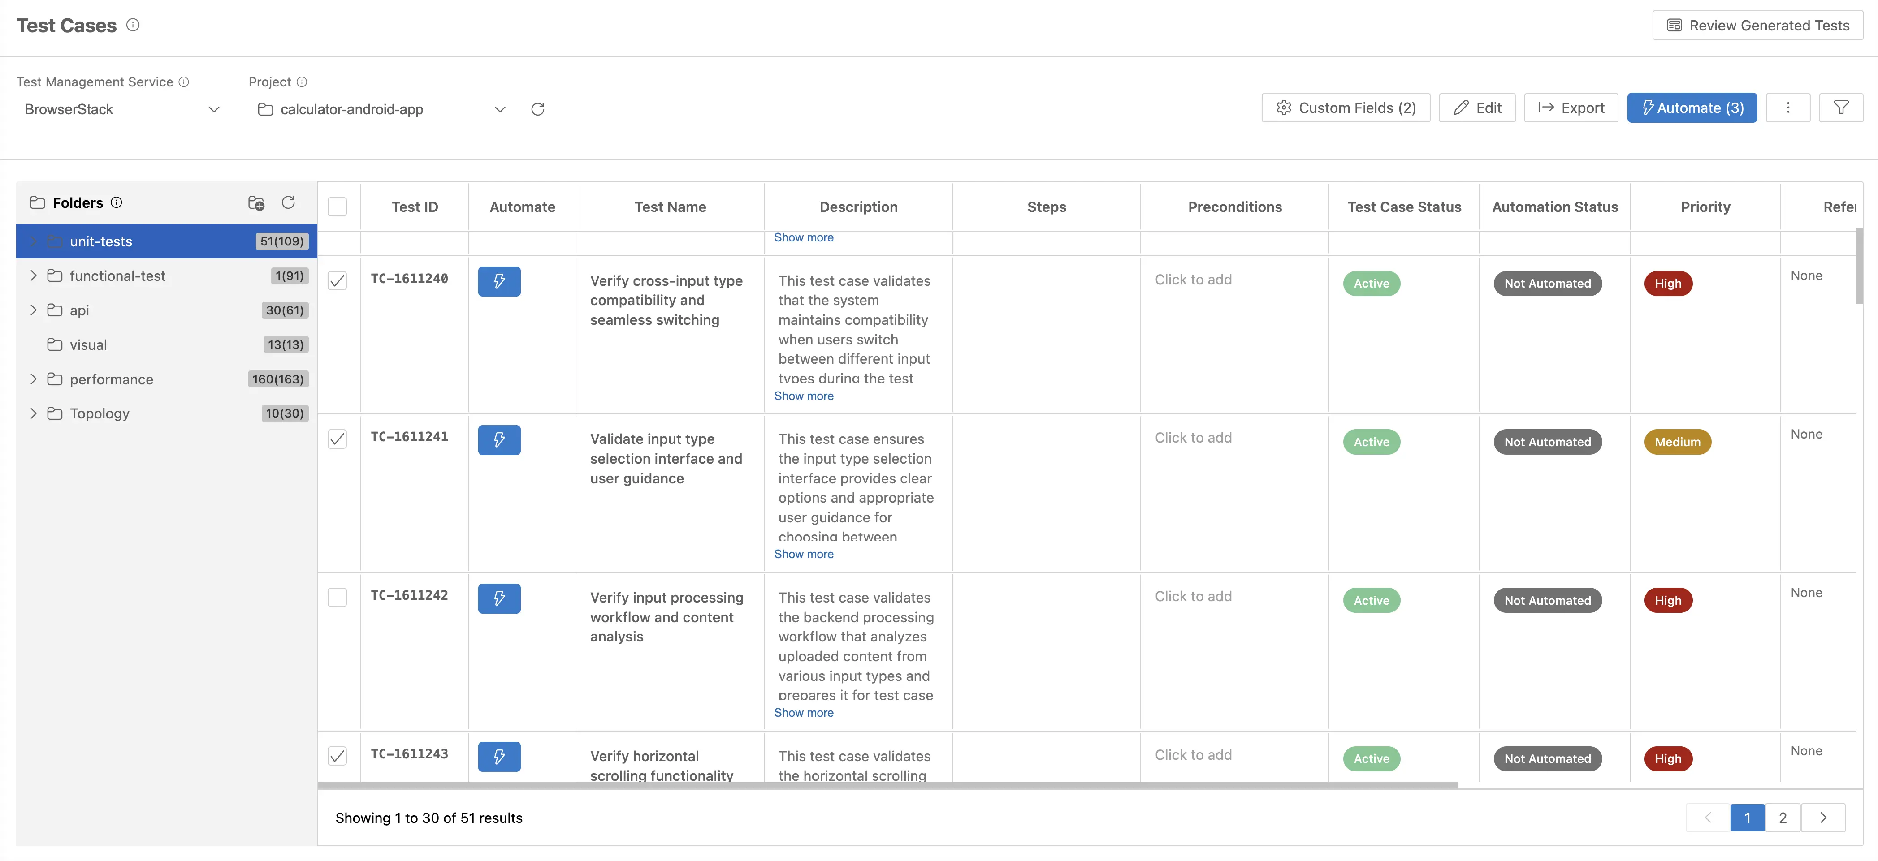Click the Active status badge of TC-1611242
Screen dimensions: 1878x861
click(x=1372, y=600)
